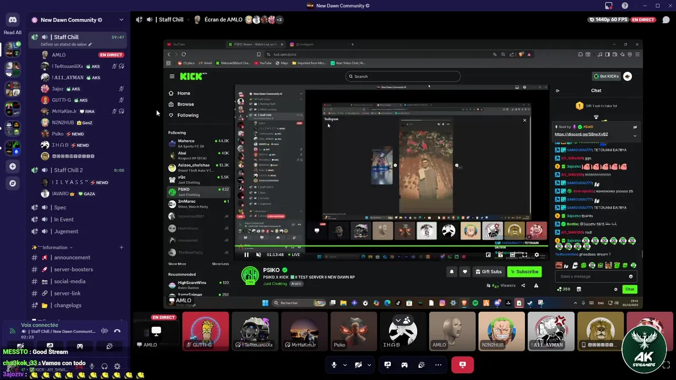Click the green Subscribe button
This screenshot has height=380, width=676.
click(x=524, y=272)
